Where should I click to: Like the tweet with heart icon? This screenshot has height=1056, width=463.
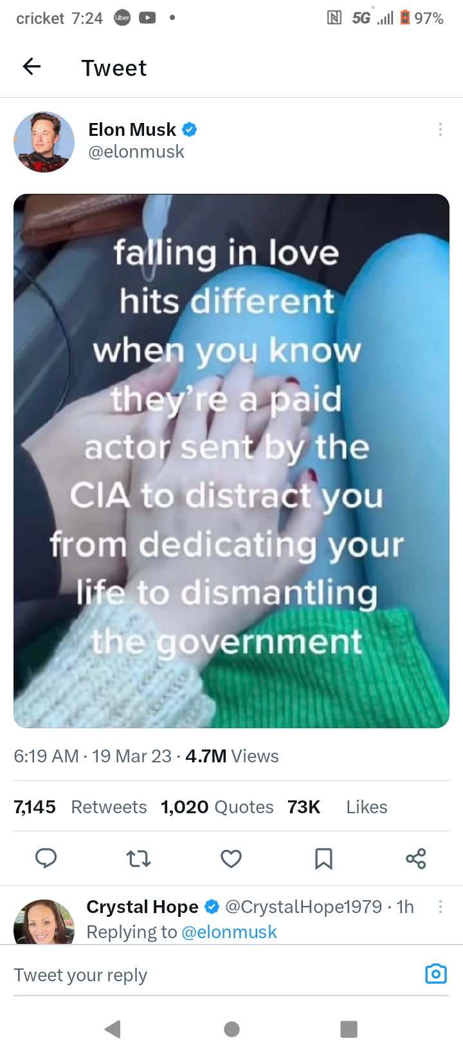(231, 858)
